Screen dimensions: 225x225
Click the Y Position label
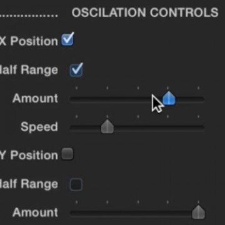pos(29,156)
